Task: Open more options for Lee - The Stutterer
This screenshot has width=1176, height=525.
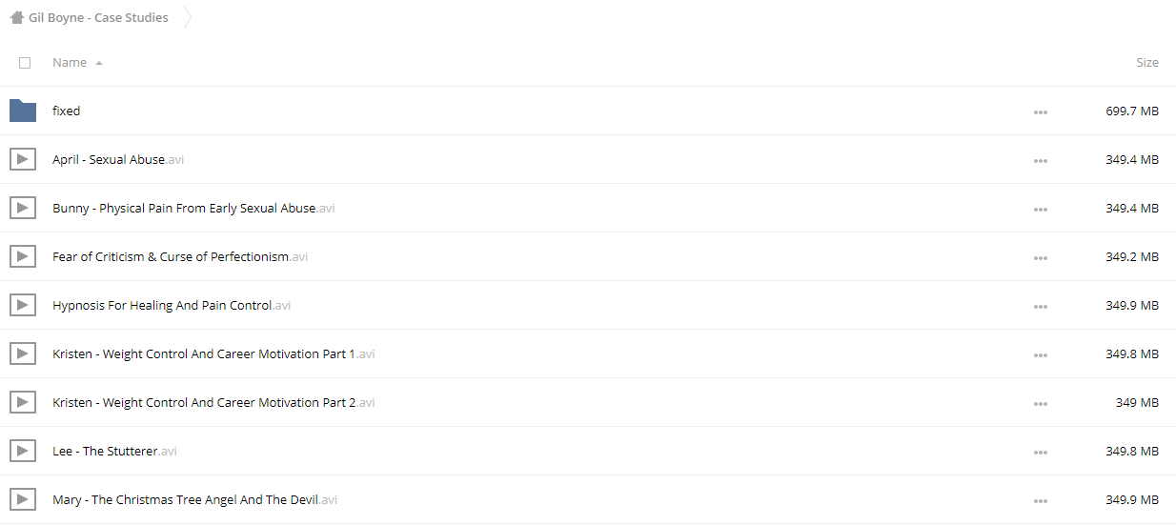Action: (1040, 453)
